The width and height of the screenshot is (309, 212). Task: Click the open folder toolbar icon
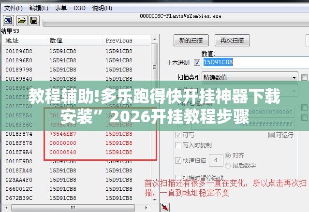[21, 20]
